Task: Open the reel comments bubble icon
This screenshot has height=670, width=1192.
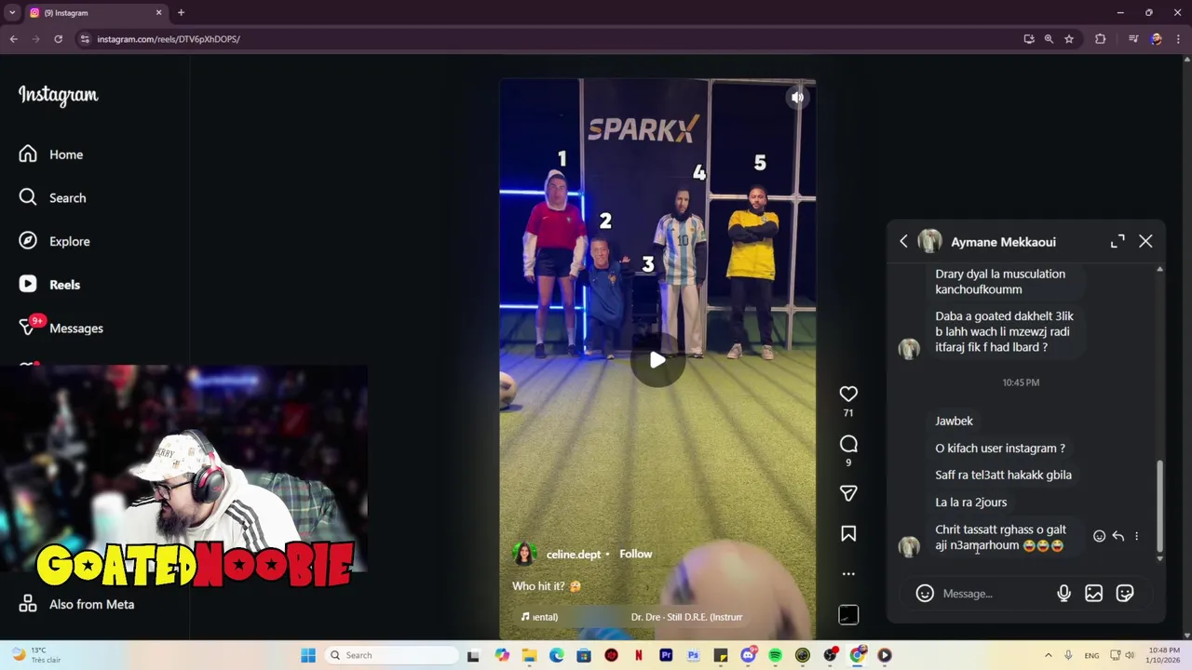Action: 848,444
